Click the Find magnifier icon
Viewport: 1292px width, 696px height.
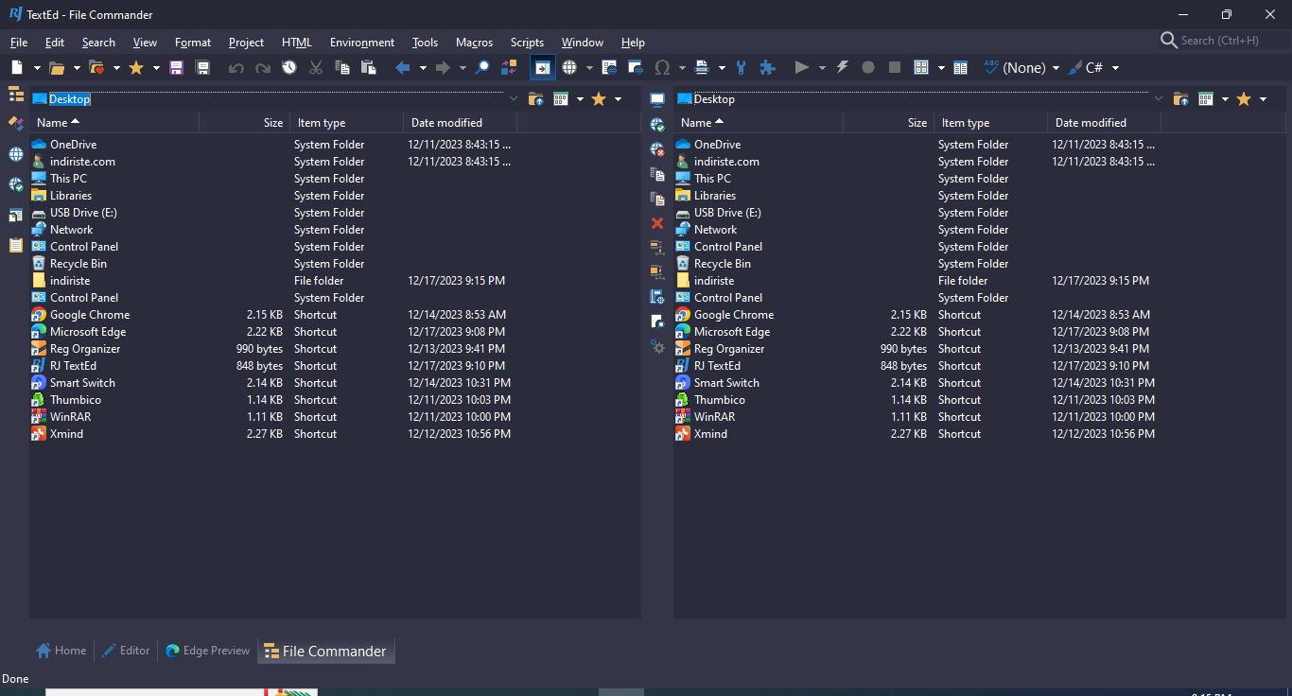(x=482, y=68)
